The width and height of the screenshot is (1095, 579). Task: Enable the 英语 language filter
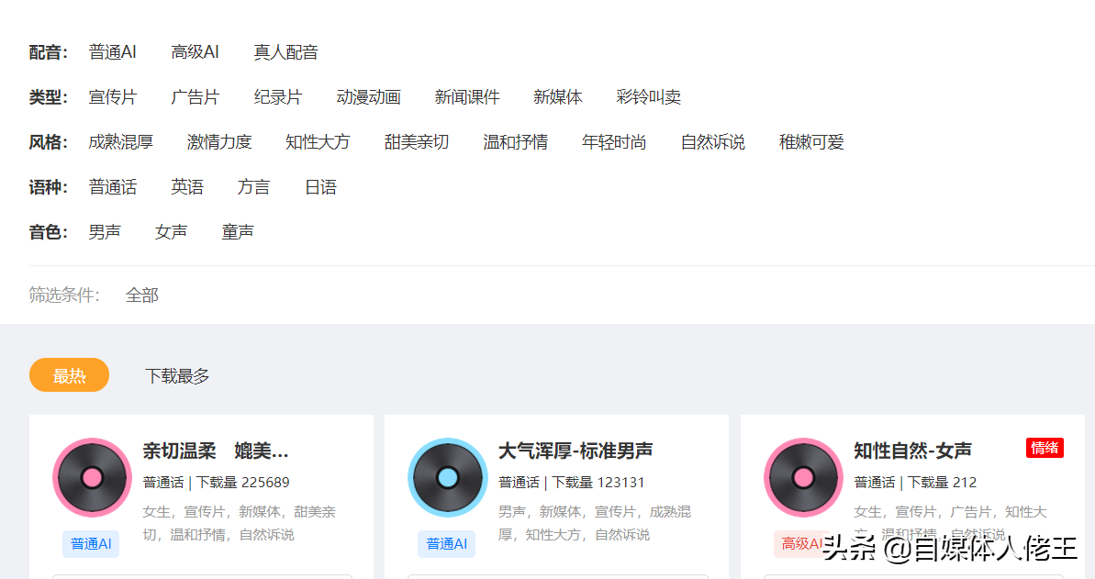[x=188, y=186]
